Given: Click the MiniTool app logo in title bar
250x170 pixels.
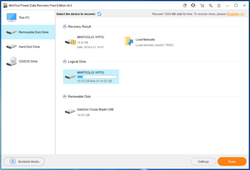Looking at the screenshot, I should point(5,5).
